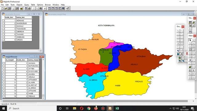Viewport: 197px width, 111px height.
Task: Click the Show Legend icon beside sigma
Action: click(x=190, y=70)
